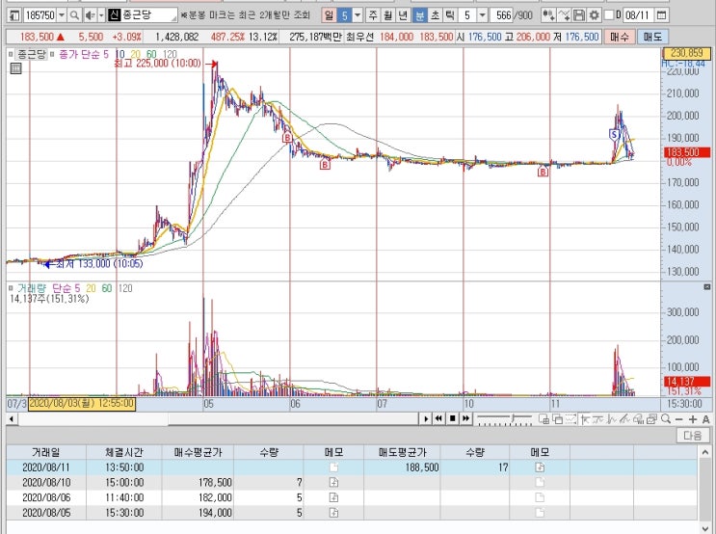
Task: Select the 월 (monthly) period toggle
Action: click(387, 15)
